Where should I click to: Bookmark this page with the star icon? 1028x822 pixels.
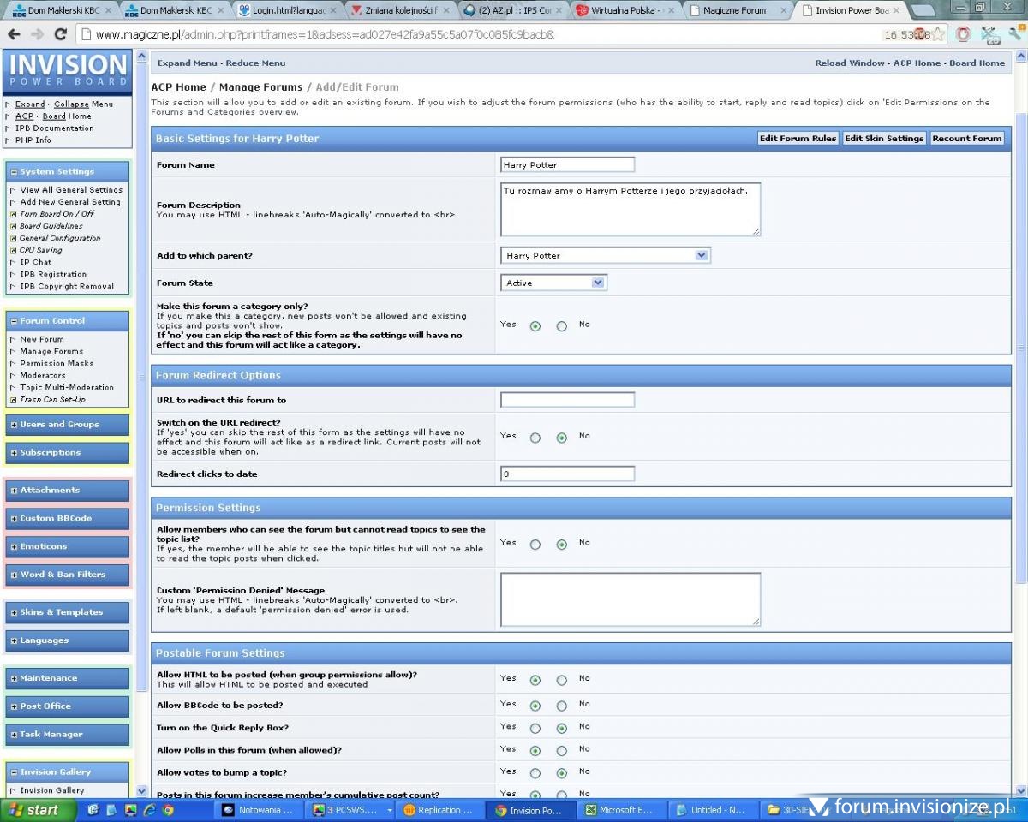[938, 34]
